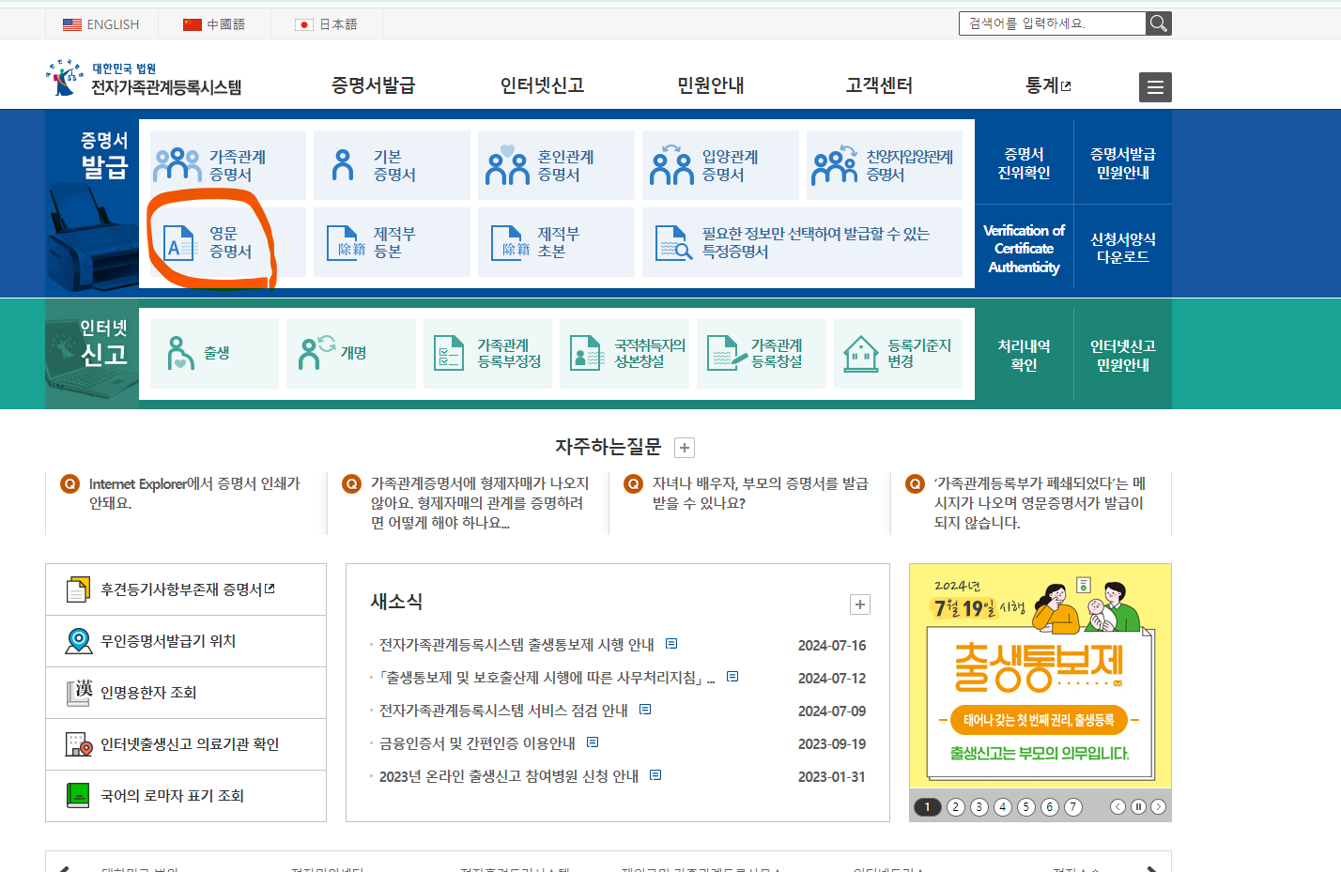The height and width of the screenshot is (872, 1341).
Task: Open the 고객센터 menu
Action: [878, 84]
